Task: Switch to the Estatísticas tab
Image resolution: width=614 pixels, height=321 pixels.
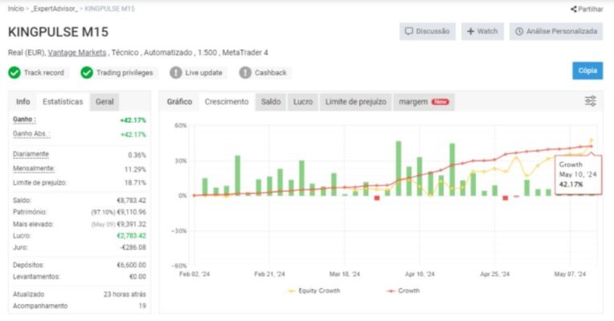Action: (63, 102)
